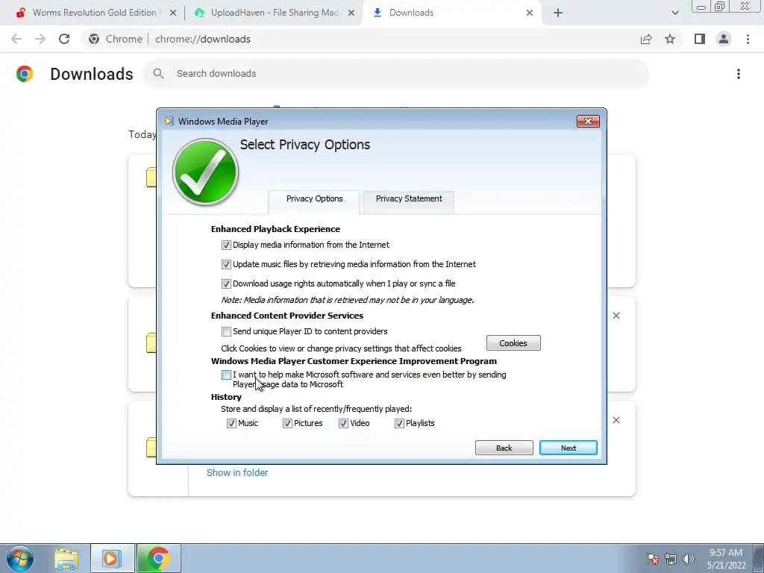
Task: Close the Downloads tab
Action: (x=530, y=13)
